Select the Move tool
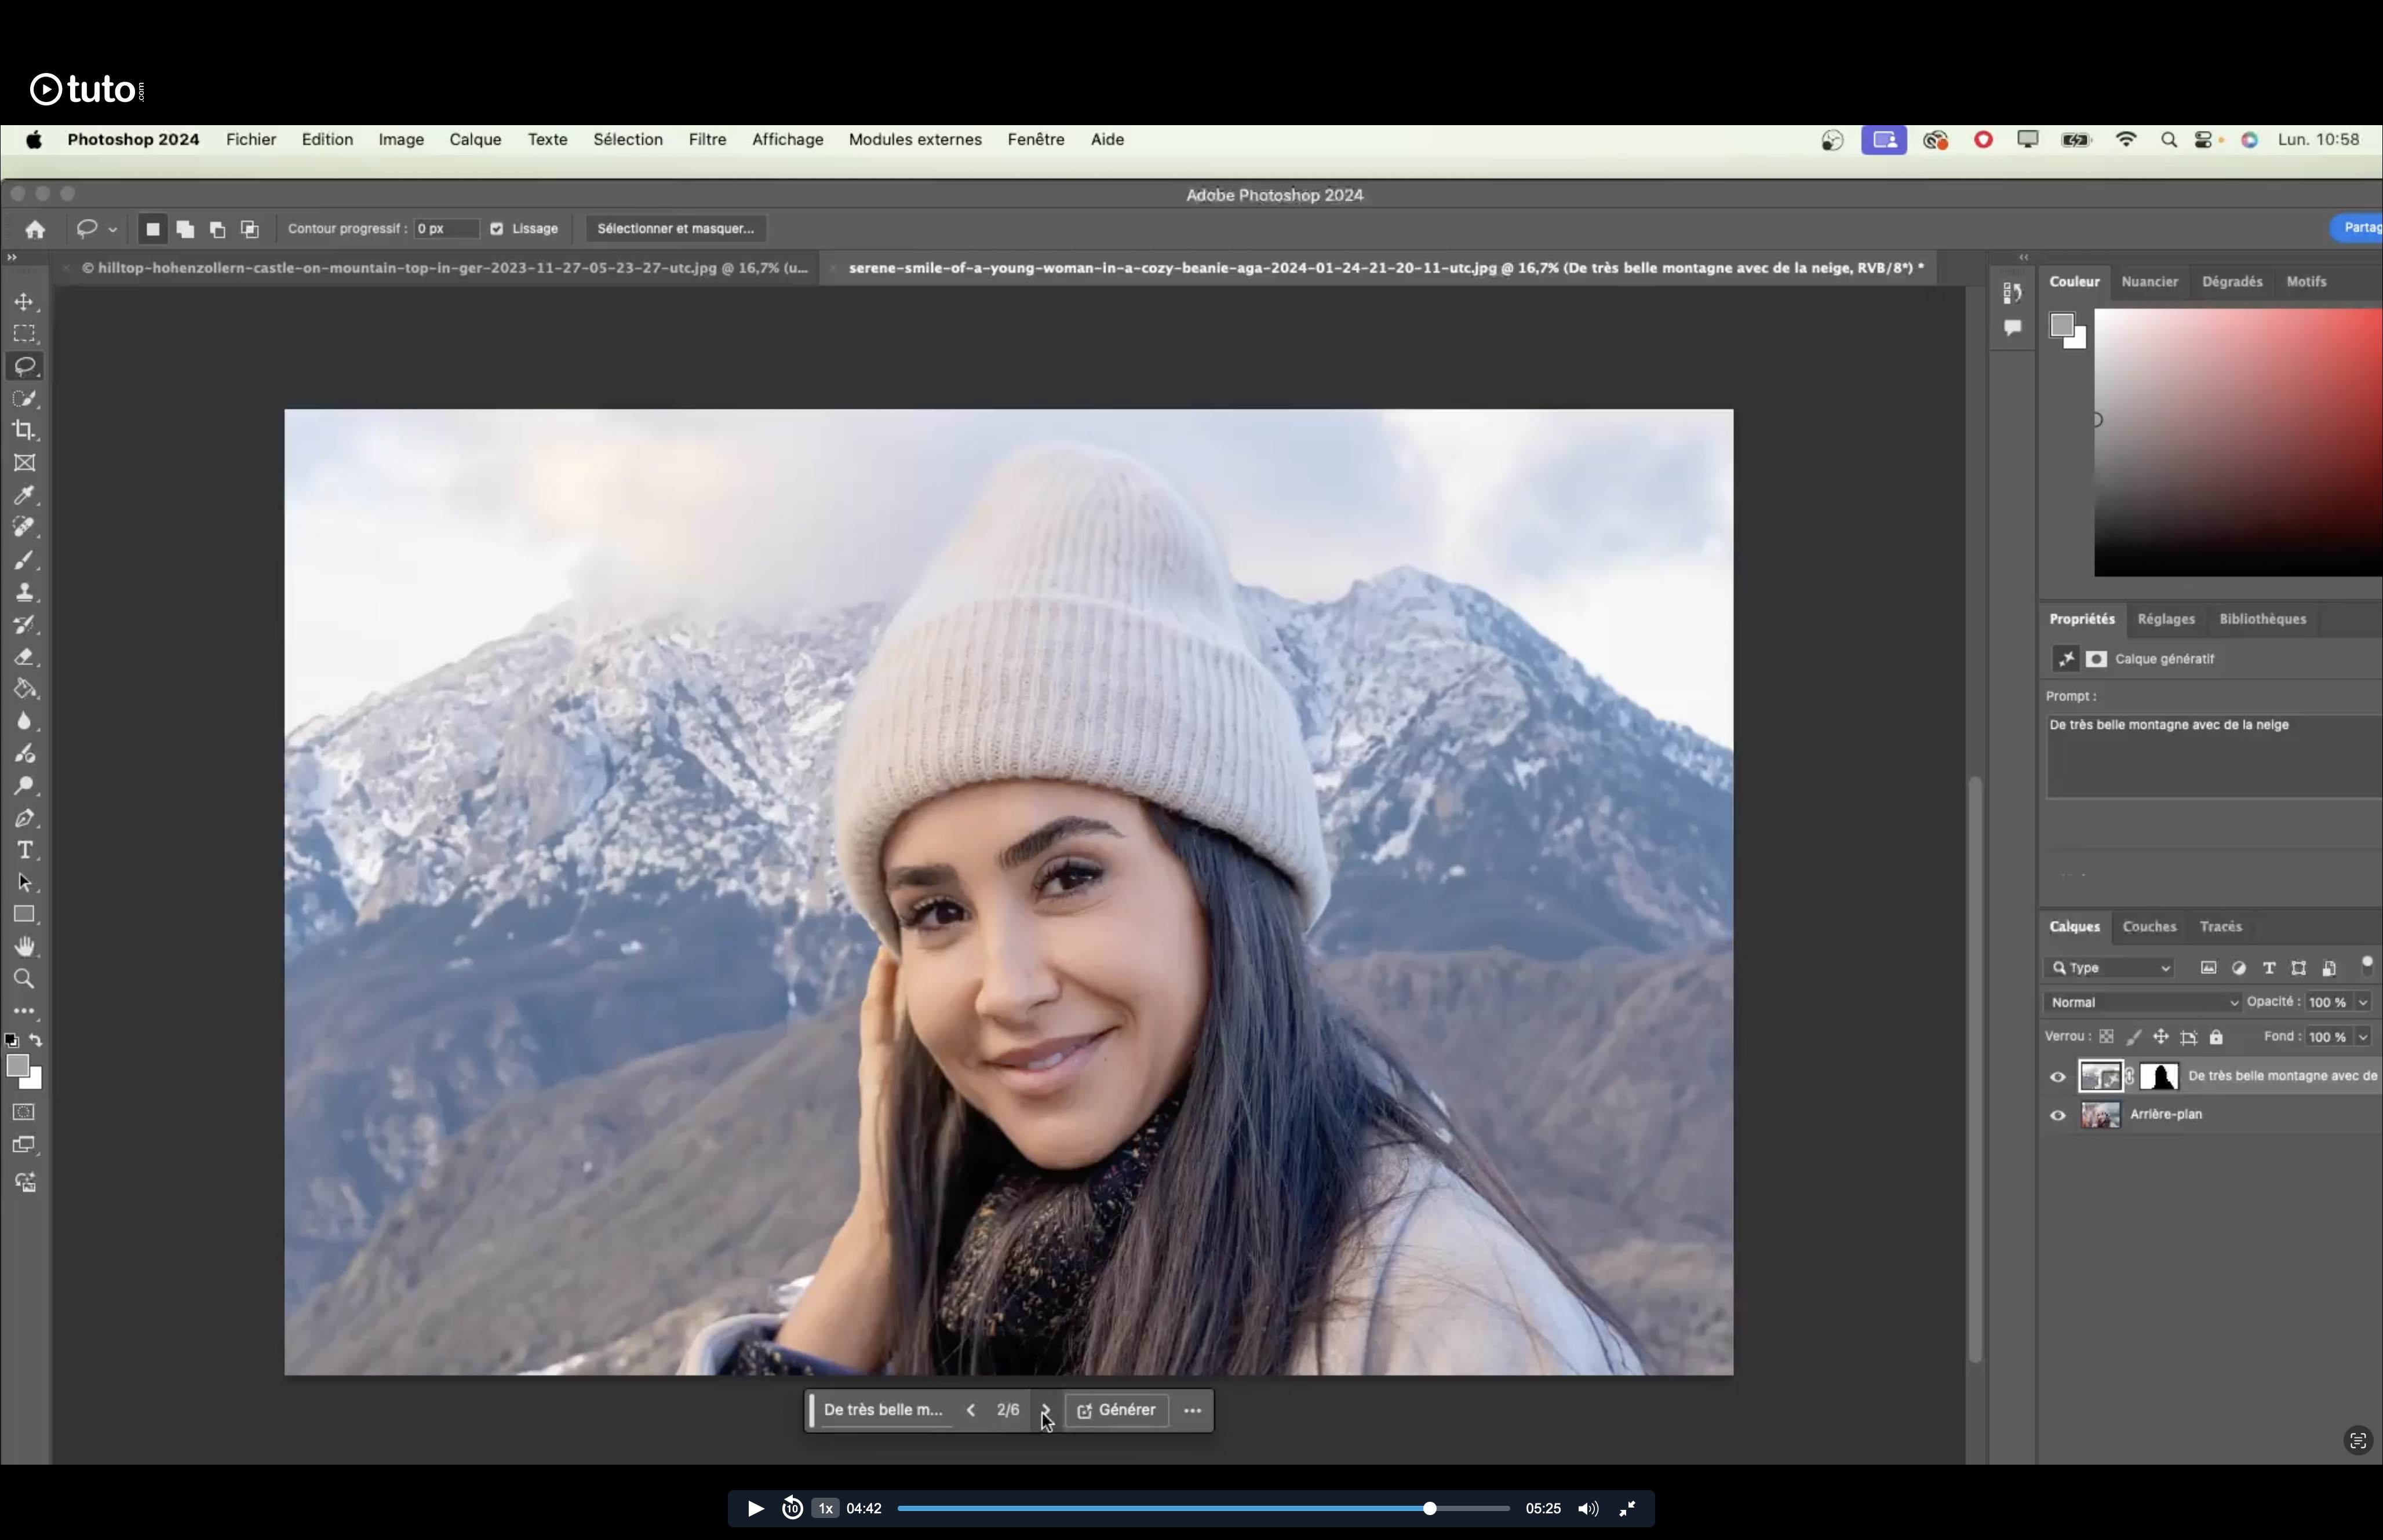 (24, 302)
